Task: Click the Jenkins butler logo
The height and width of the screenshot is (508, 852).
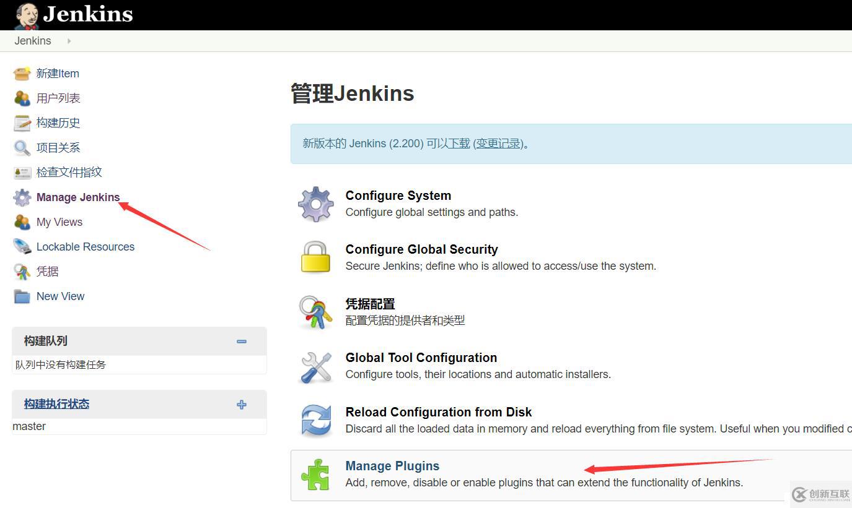Action: 27,15
